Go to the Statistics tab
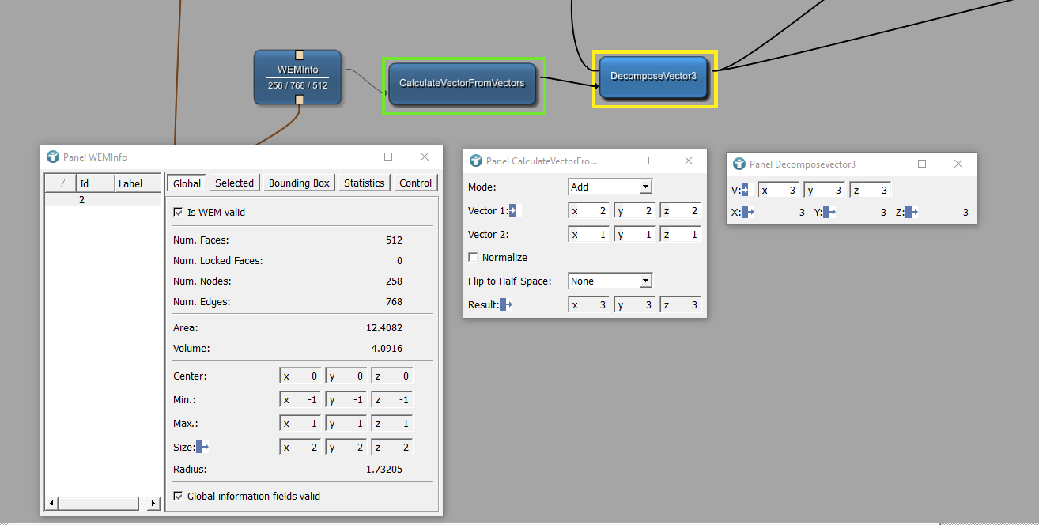 [364, 183]
